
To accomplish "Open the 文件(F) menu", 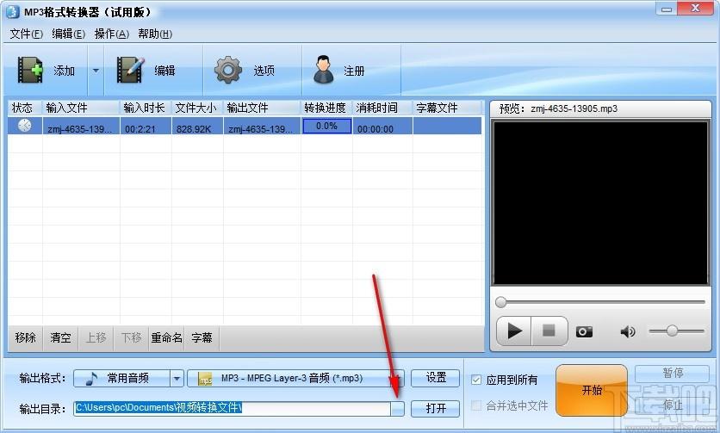I will pos(26,34).
